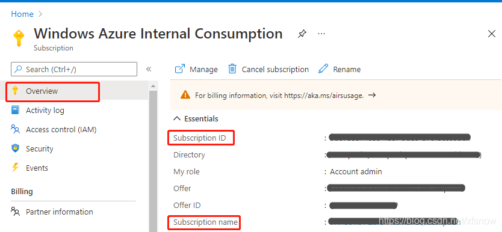
Task: Pin the subscription blade with the pin icon
Action: pos(302,34)
